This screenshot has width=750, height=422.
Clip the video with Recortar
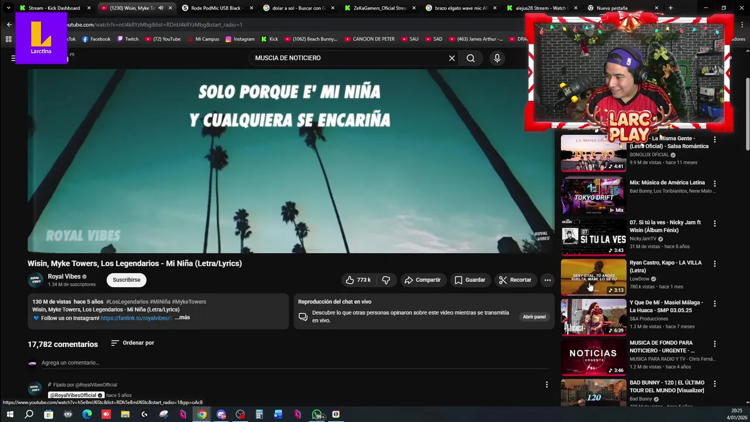[x=515, y=280]
